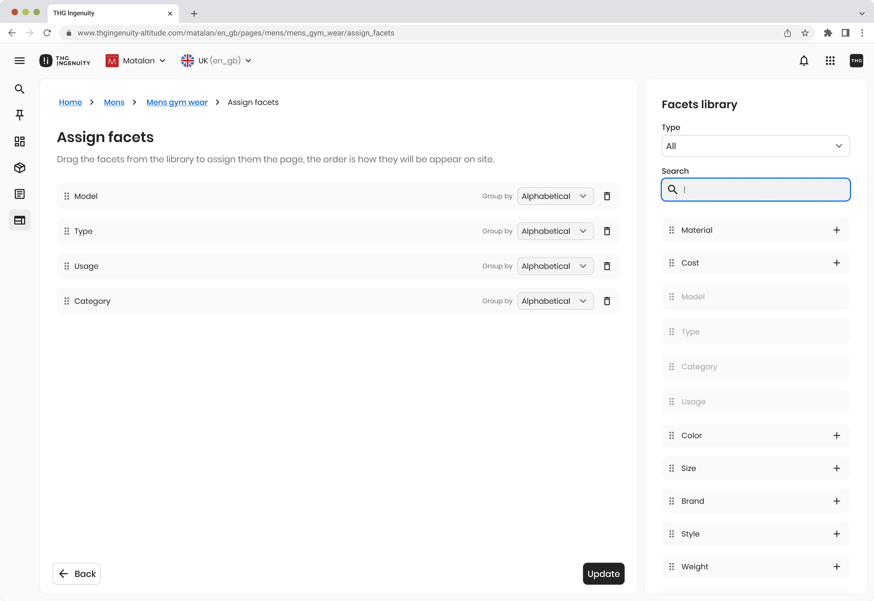
Task: Add the Size facet with plus icon
Action: tap(837, 469)
